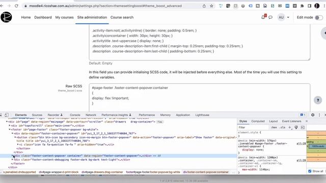Go back using the browser back arrow

tap(2, 6)
